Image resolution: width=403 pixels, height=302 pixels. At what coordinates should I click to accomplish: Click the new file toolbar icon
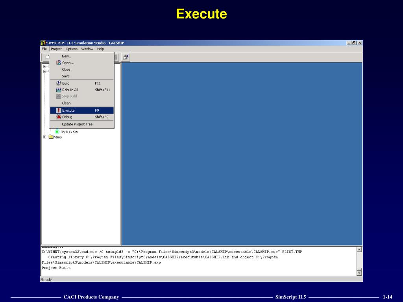47,57
